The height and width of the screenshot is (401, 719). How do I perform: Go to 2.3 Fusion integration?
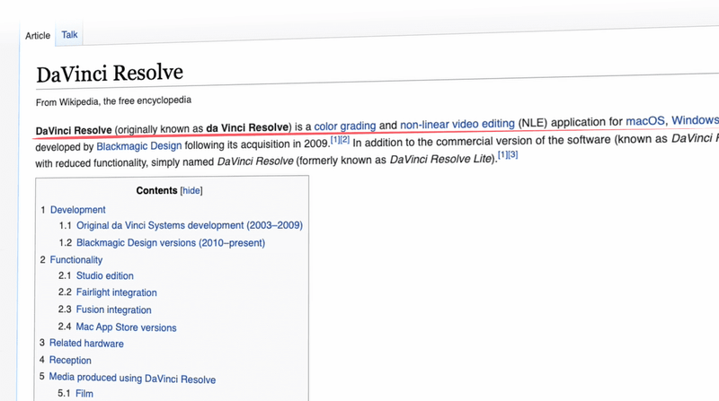114,309
